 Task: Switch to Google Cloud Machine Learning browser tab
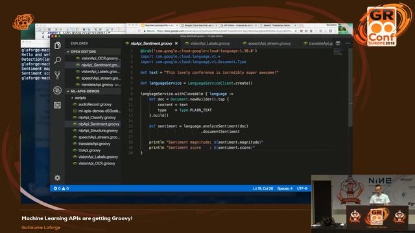199,25
